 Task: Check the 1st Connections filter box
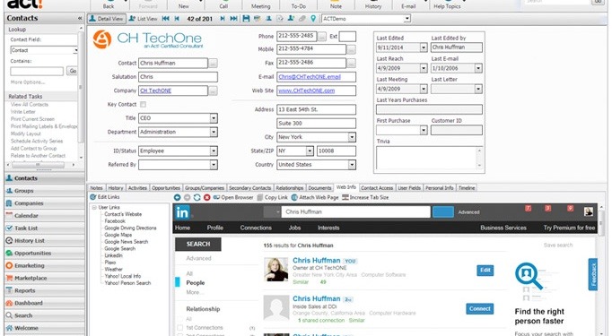tap(180, 327)
